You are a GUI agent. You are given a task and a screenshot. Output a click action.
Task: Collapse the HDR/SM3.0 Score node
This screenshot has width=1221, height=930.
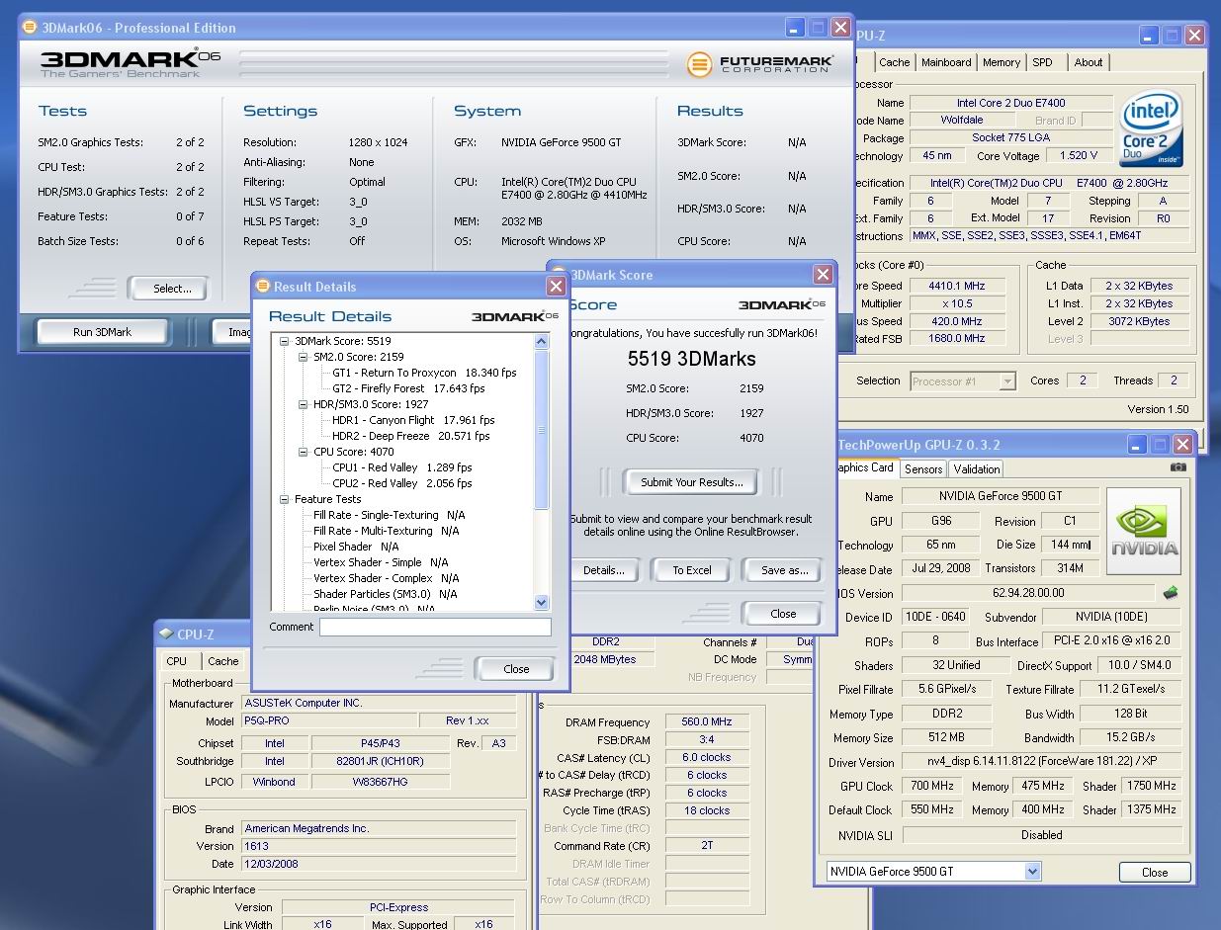pos(303,404)
